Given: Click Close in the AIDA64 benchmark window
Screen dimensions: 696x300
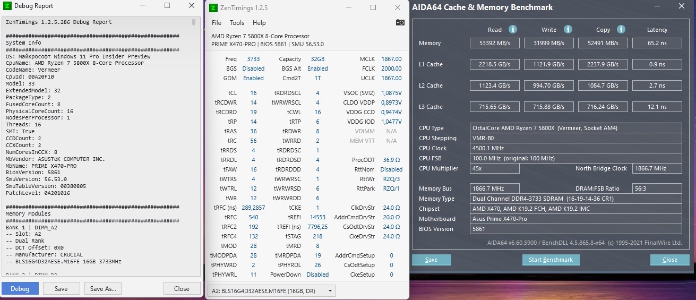Looking at the screenshot, I should (x=670, y=260).
